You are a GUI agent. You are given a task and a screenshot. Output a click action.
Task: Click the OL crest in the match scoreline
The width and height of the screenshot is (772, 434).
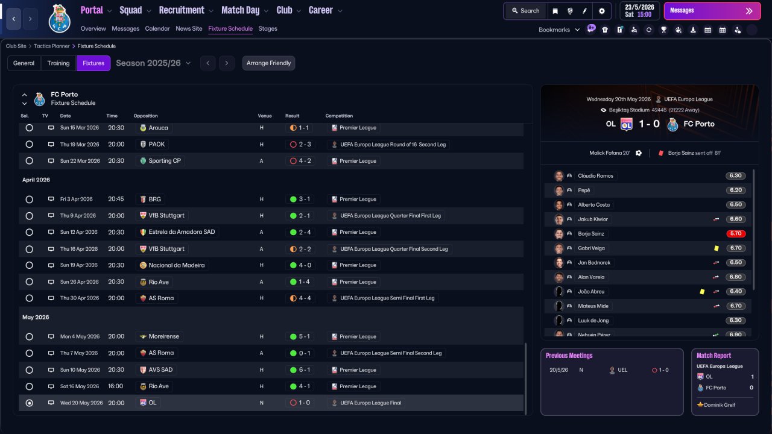(x=626, y=124)
